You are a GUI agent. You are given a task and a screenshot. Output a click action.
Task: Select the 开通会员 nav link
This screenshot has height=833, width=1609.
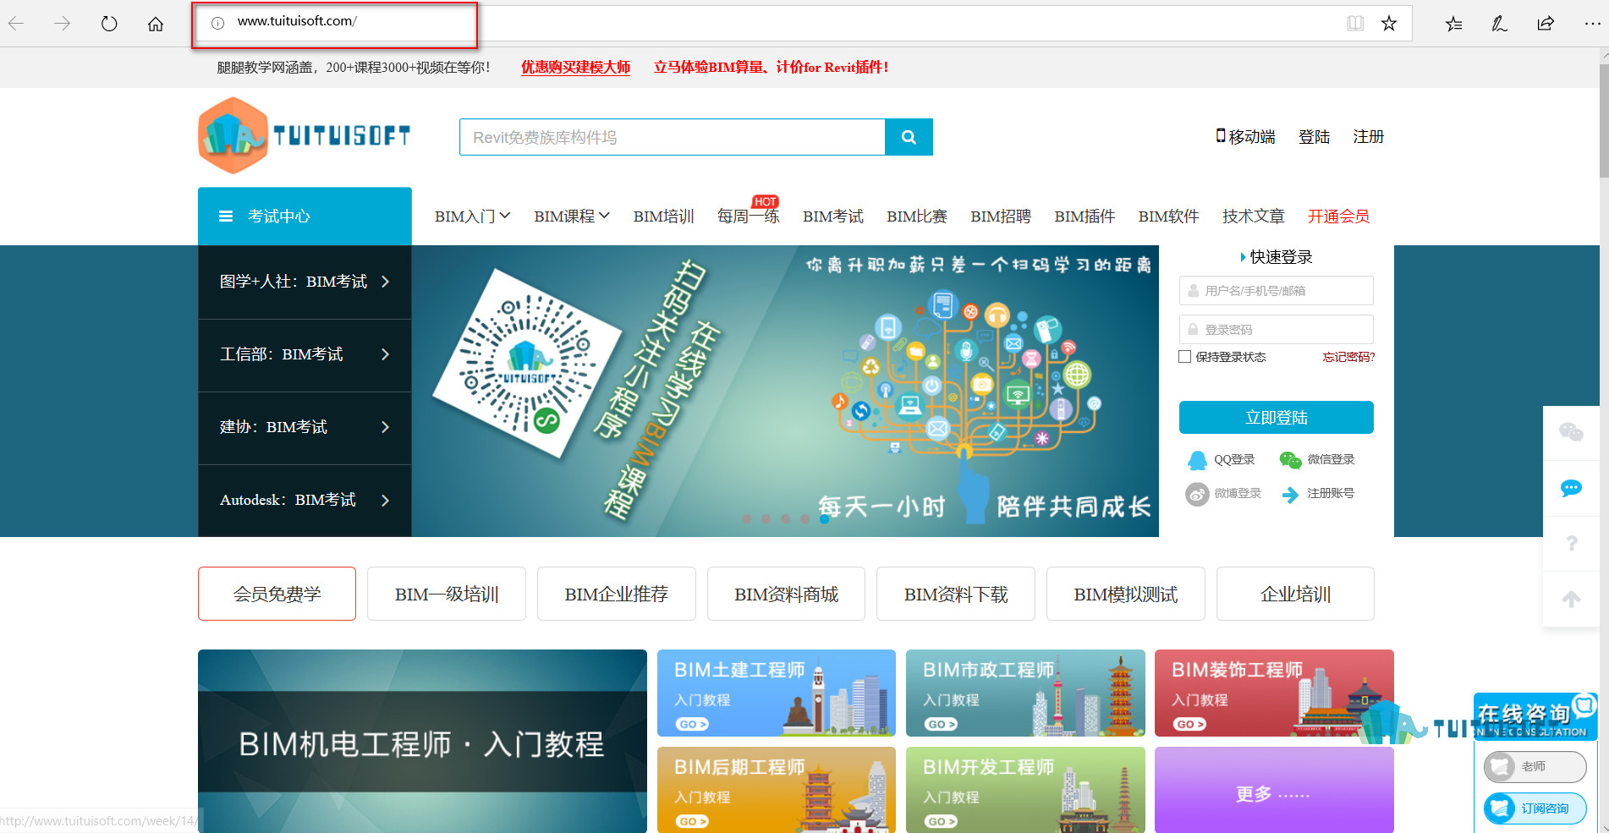coord(1338,216)
